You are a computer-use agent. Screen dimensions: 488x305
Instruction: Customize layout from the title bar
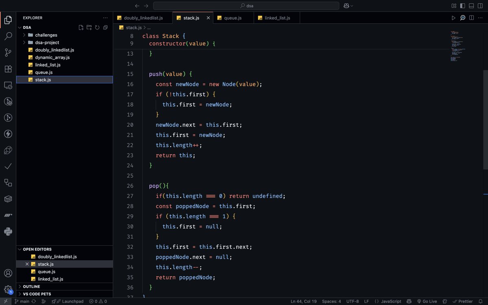pos(454,6)
